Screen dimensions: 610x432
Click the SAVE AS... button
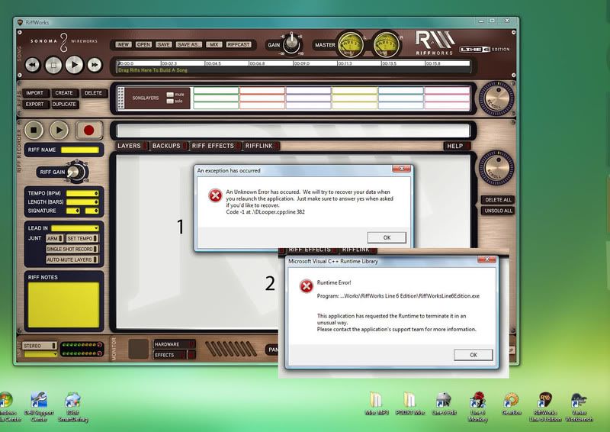click(x=189, y=44)
